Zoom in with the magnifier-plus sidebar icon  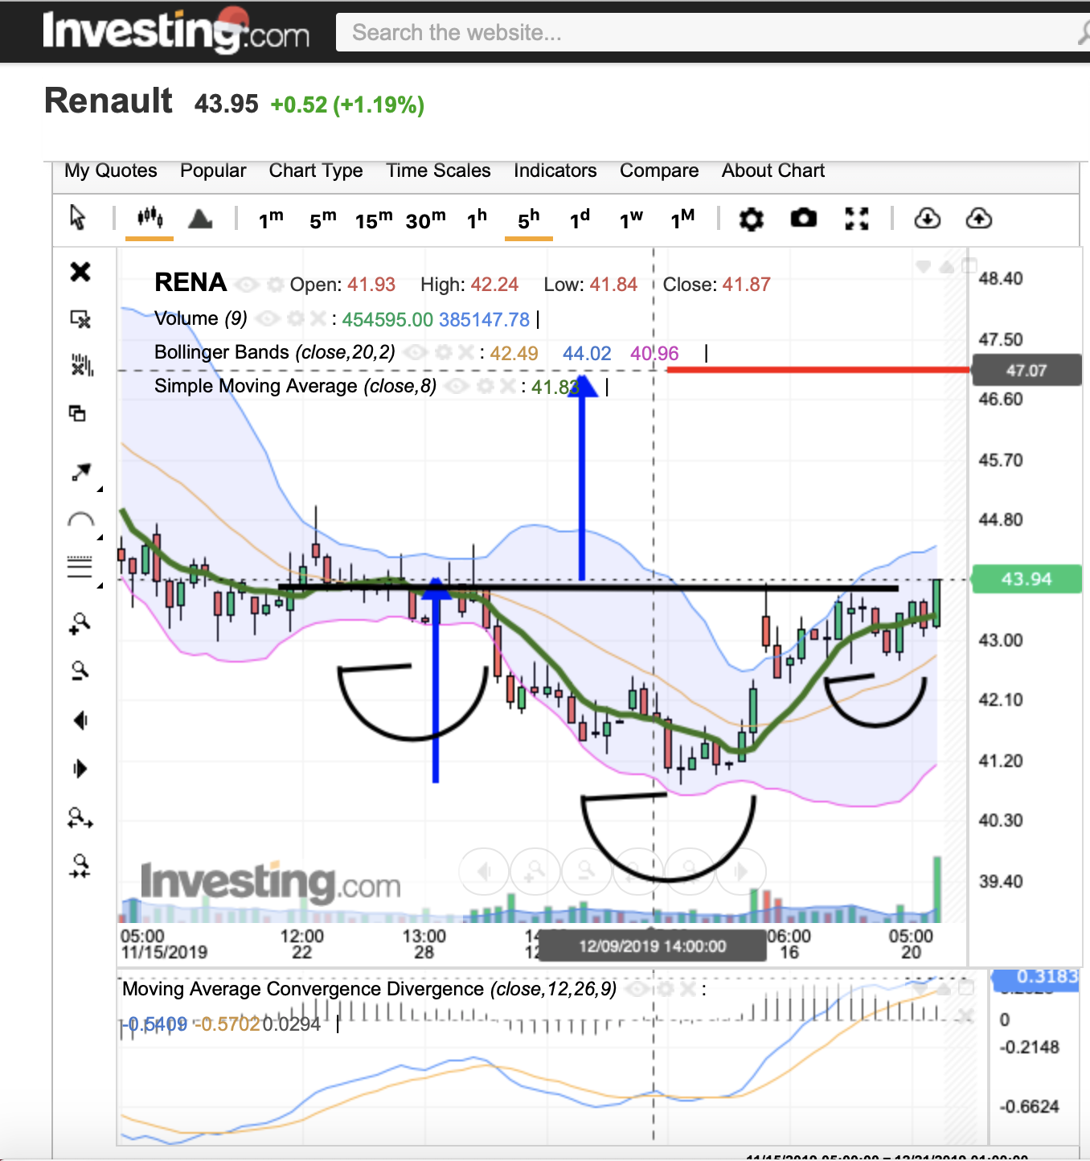(80, 623)
